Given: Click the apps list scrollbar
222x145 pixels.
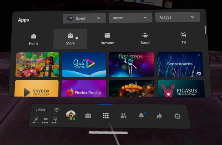Looking at the screenshot, I should 205,30.
